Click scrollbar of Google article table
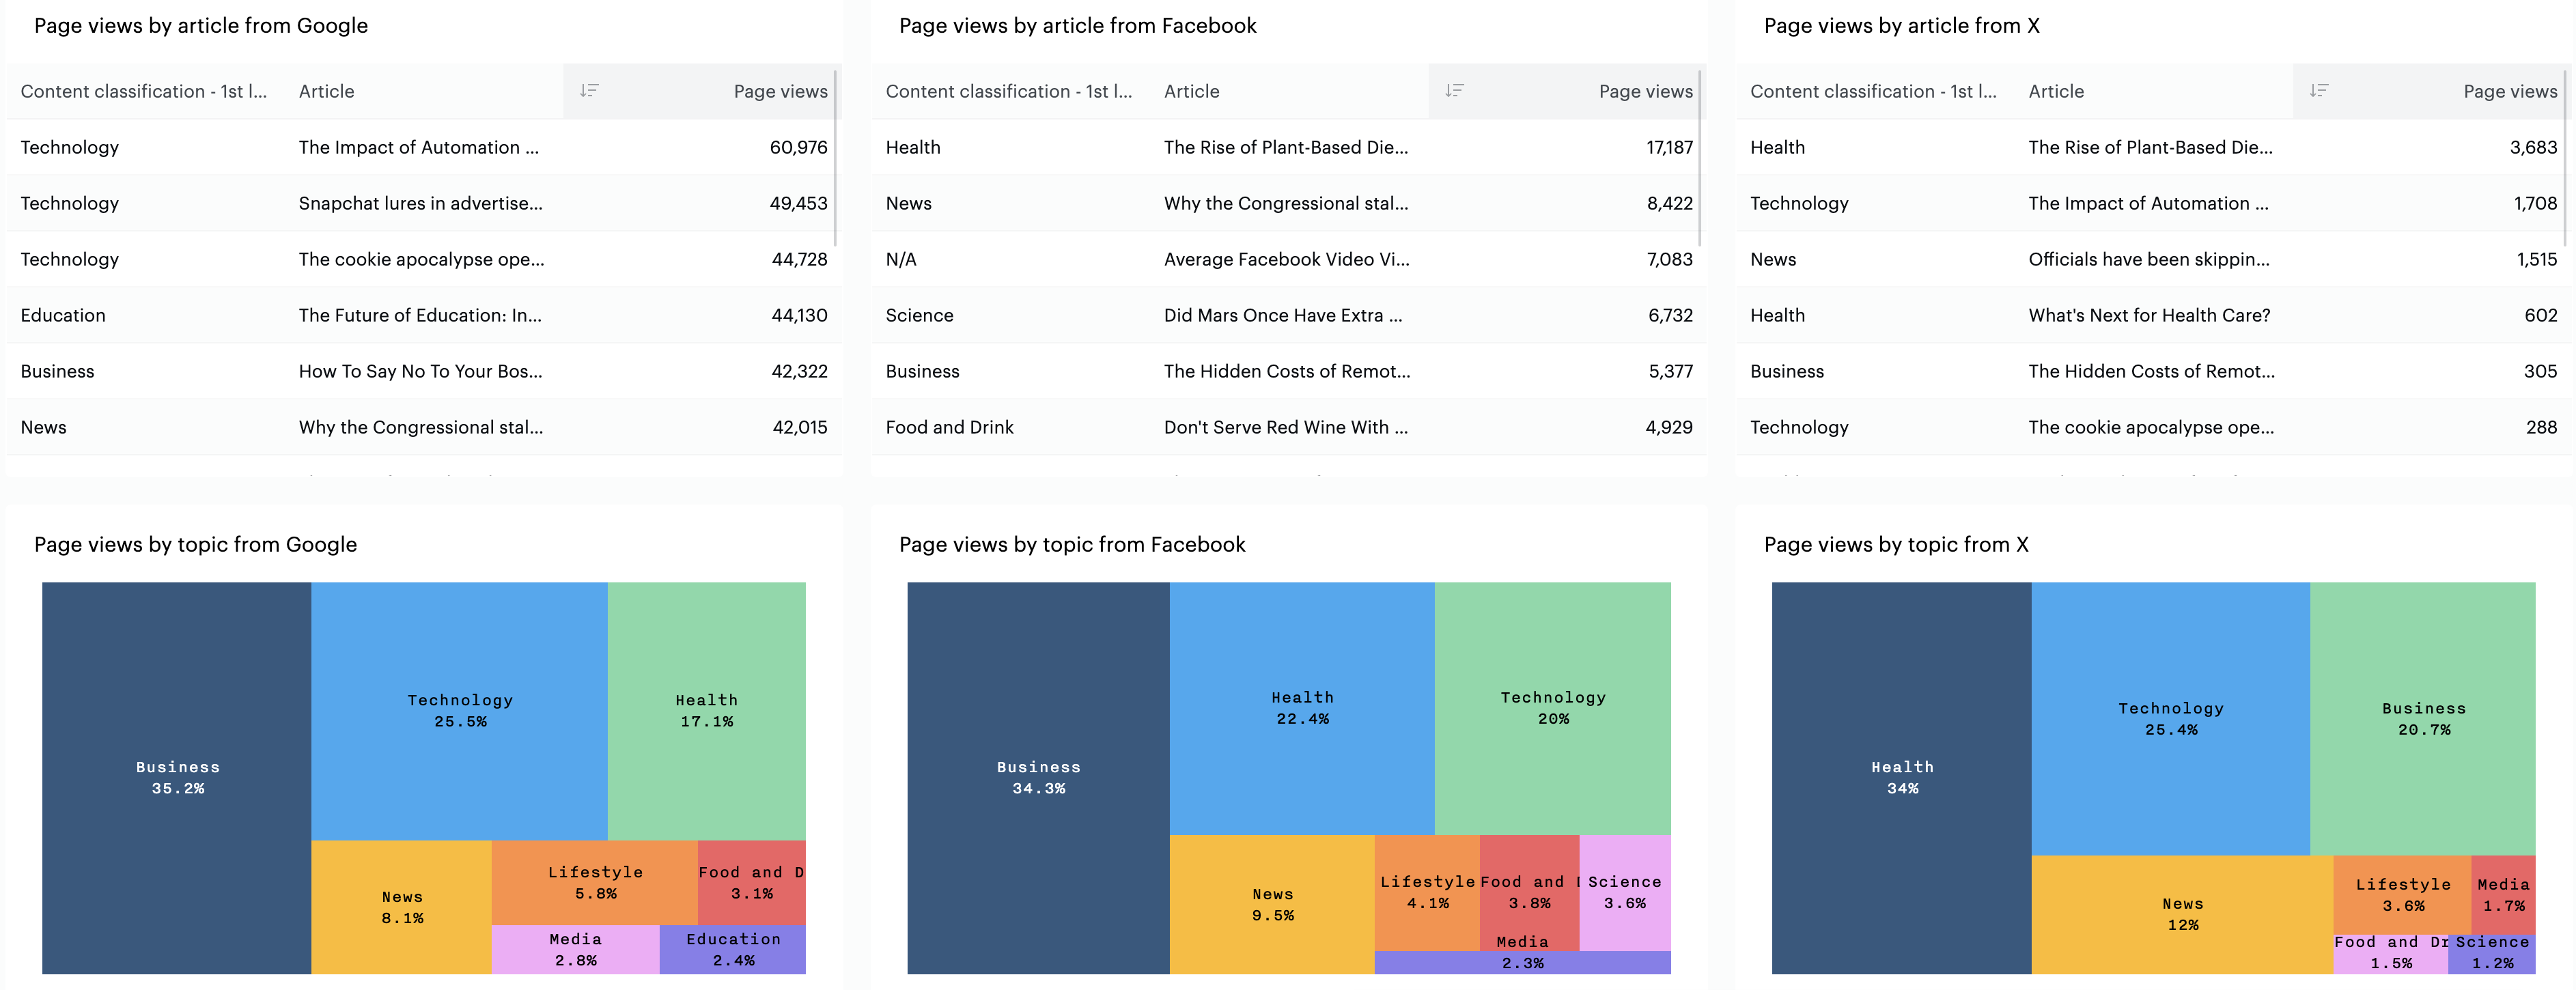 [835, 160]
